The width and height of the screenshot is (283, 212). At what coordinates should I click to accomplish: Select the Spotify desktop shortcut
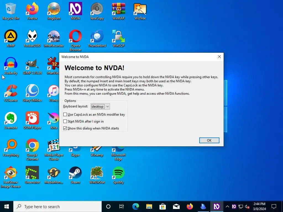click(118, 175)
